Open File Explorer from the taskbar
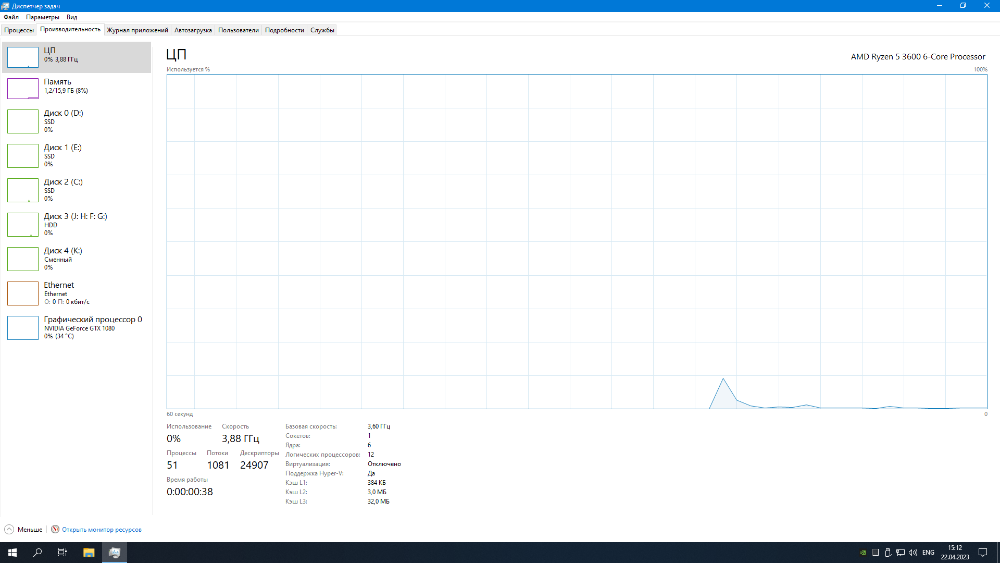 tap(89, 553)
